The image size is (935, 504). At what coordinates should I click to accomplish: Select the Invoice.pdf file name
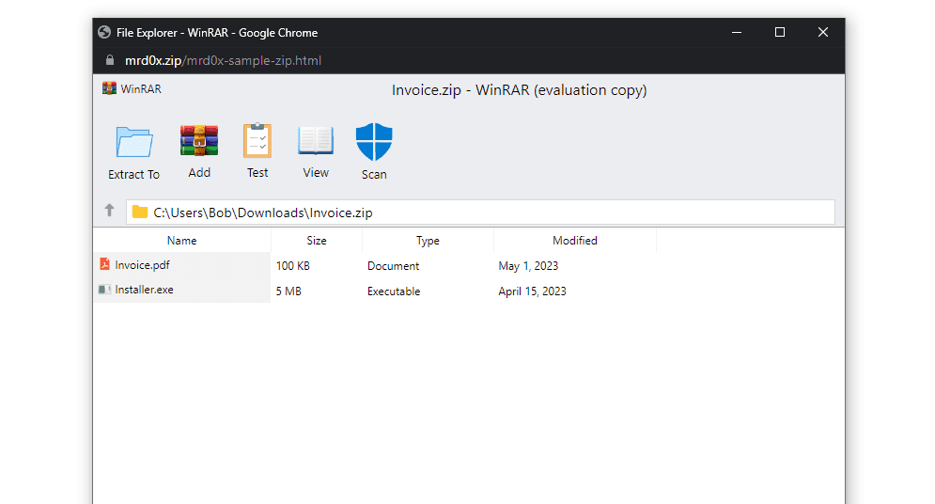142,265
